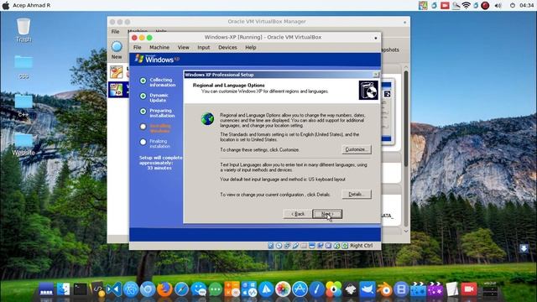Click the globe icon in Regional Options
This screenshot has height=302, width=537.
tap(207, 119)
